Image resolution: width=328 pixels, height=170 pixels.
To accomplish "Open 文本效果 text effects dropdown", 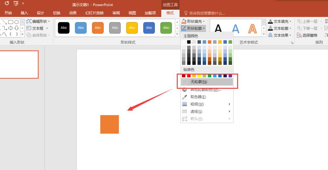I will 280,35.
